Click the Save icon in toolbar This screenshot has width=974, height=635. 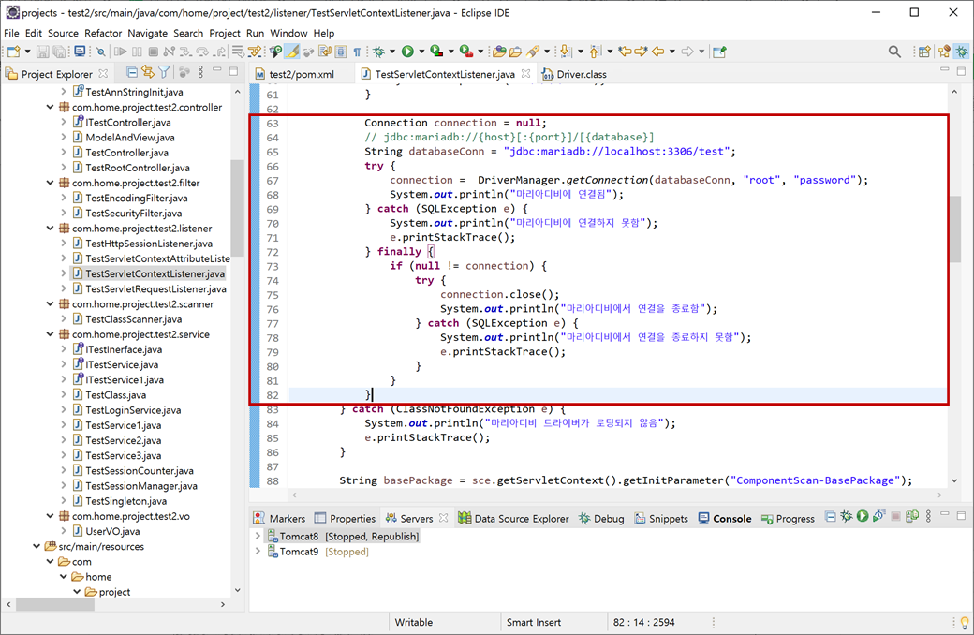point(42,52)
